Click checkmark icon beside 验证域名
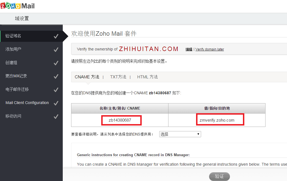 point(56,36)
